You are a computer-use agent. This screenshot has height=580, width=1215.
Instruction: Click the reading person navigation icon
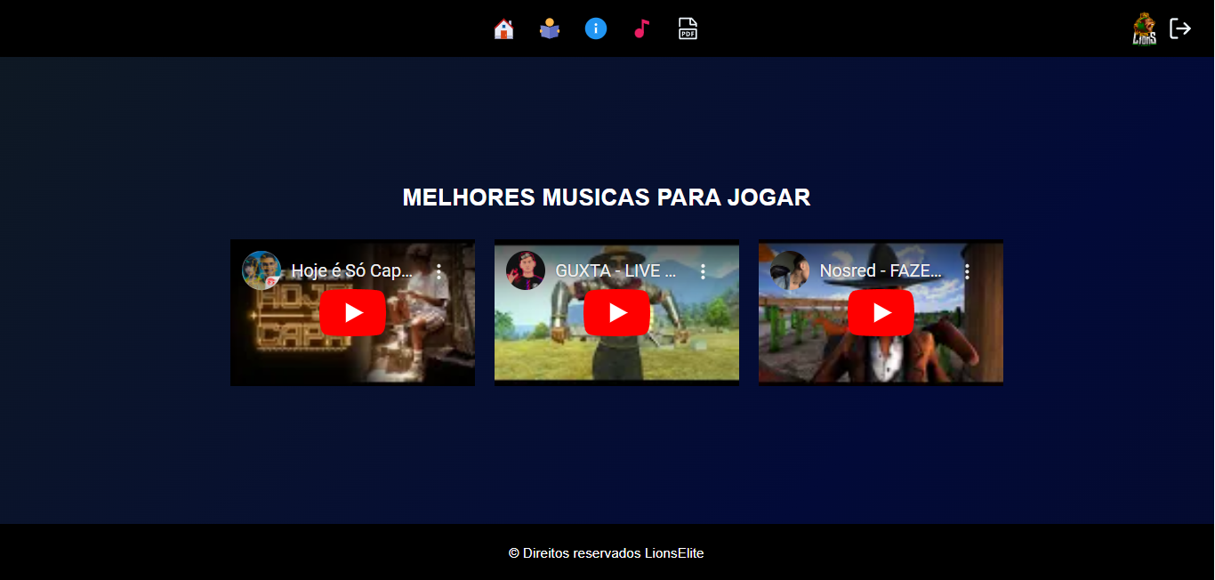550,28
